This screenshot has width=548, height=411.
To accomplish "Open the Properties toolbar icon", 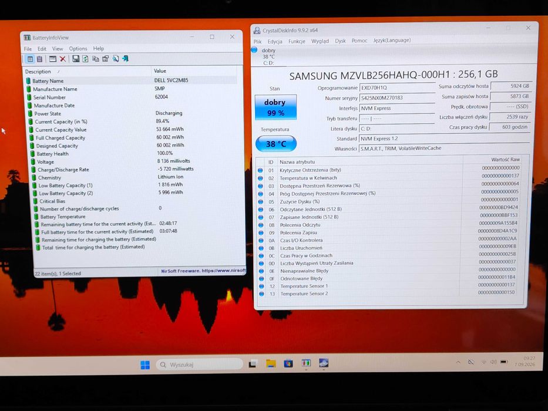I will click(x=105, y=59).
